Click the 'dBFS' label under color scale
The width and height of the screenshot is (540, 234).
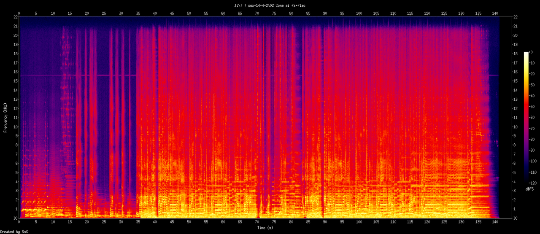pyautogui.click(x=530, y=189)
